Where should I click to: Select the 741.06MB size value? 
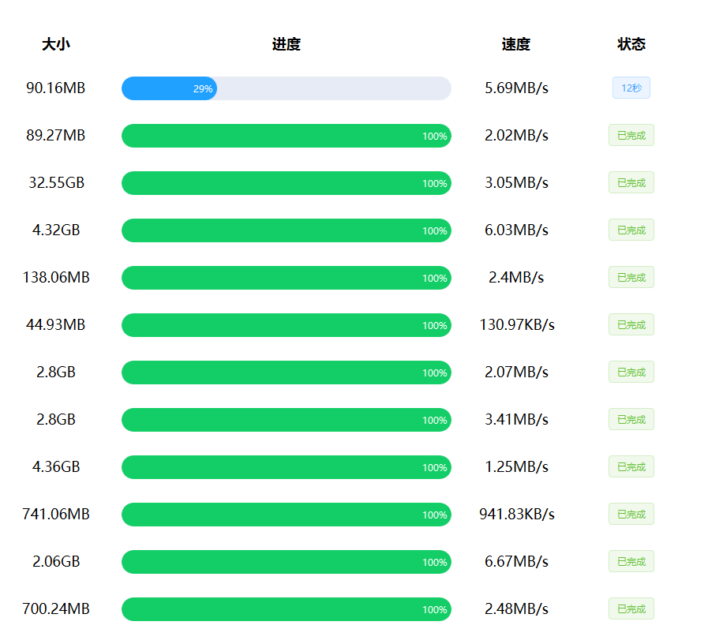56,514
